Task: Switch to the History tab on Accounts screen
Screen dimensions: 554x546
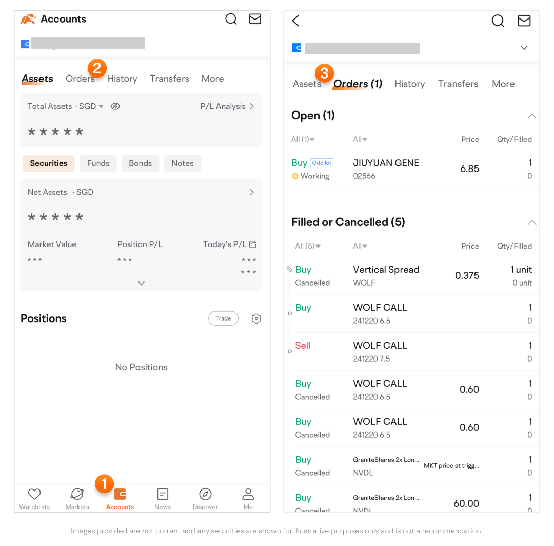Action: (x=122, y=79)
